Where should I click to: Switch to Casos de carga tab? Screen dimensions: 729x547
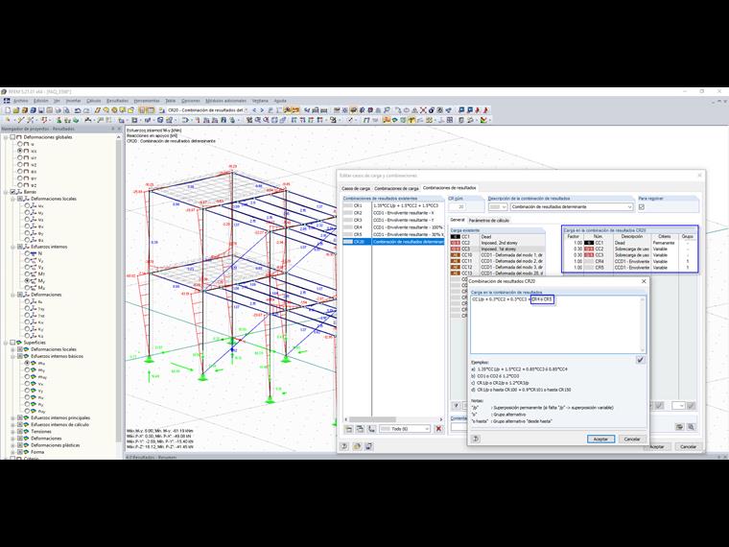(356, 188)
